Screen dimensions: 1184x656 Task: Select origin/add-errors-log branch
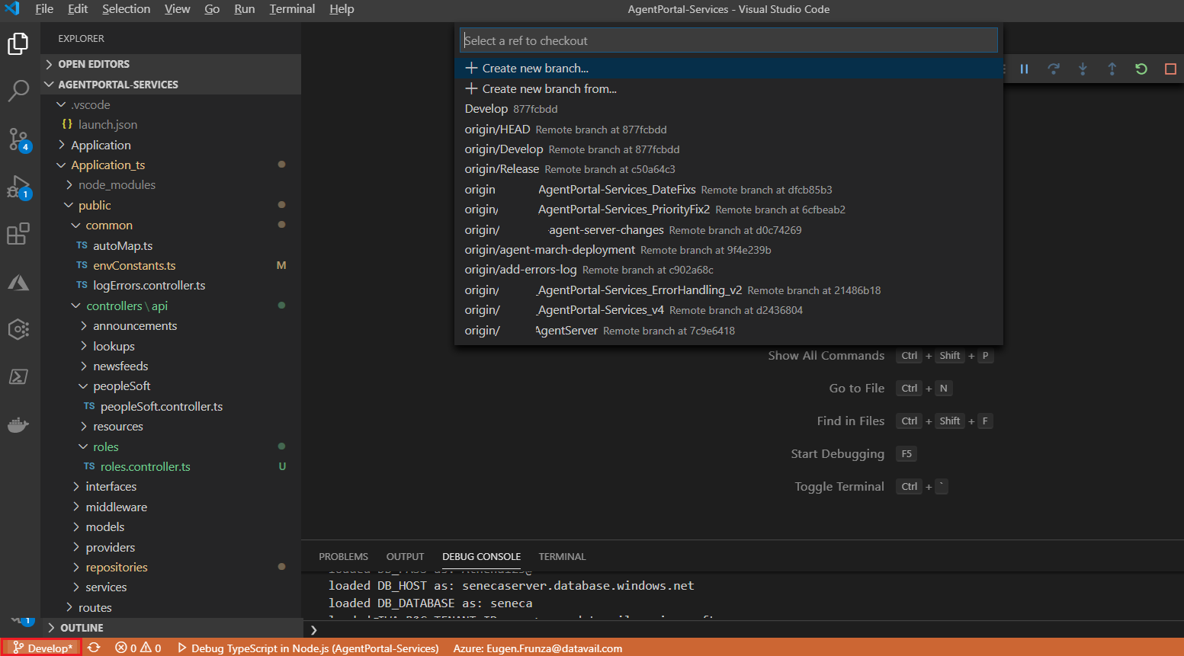tap(728, 270)
